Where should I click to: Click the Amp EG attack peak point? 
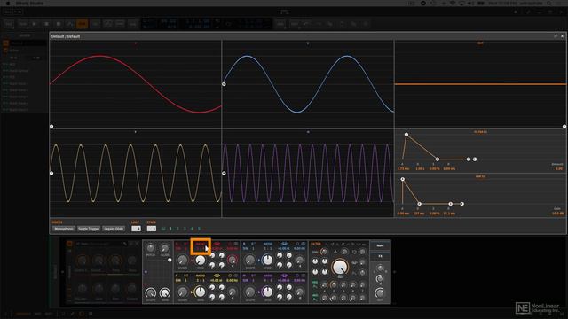point(402,179)
